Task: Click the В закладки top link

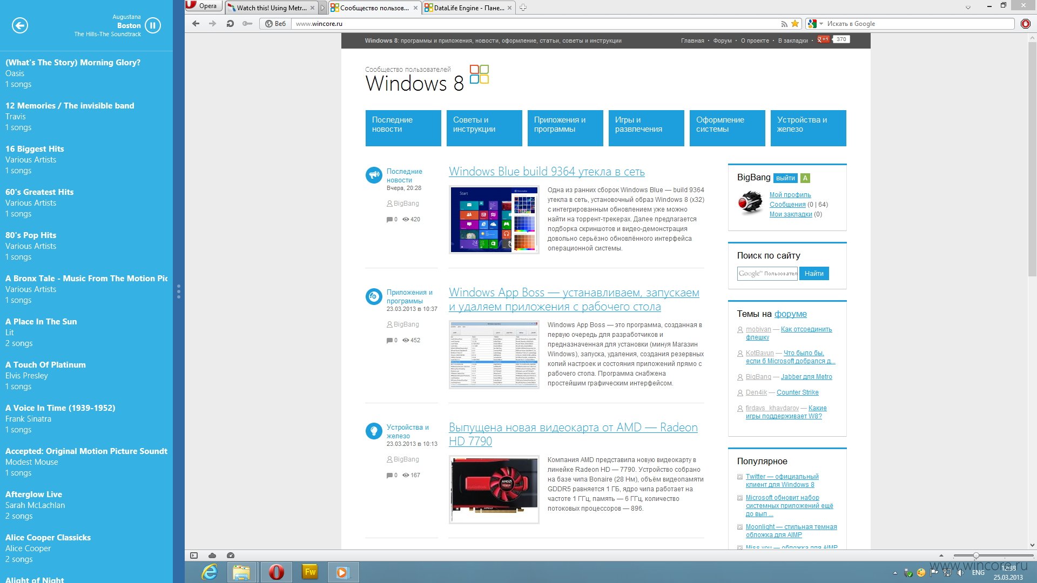Action: point(793,40)
